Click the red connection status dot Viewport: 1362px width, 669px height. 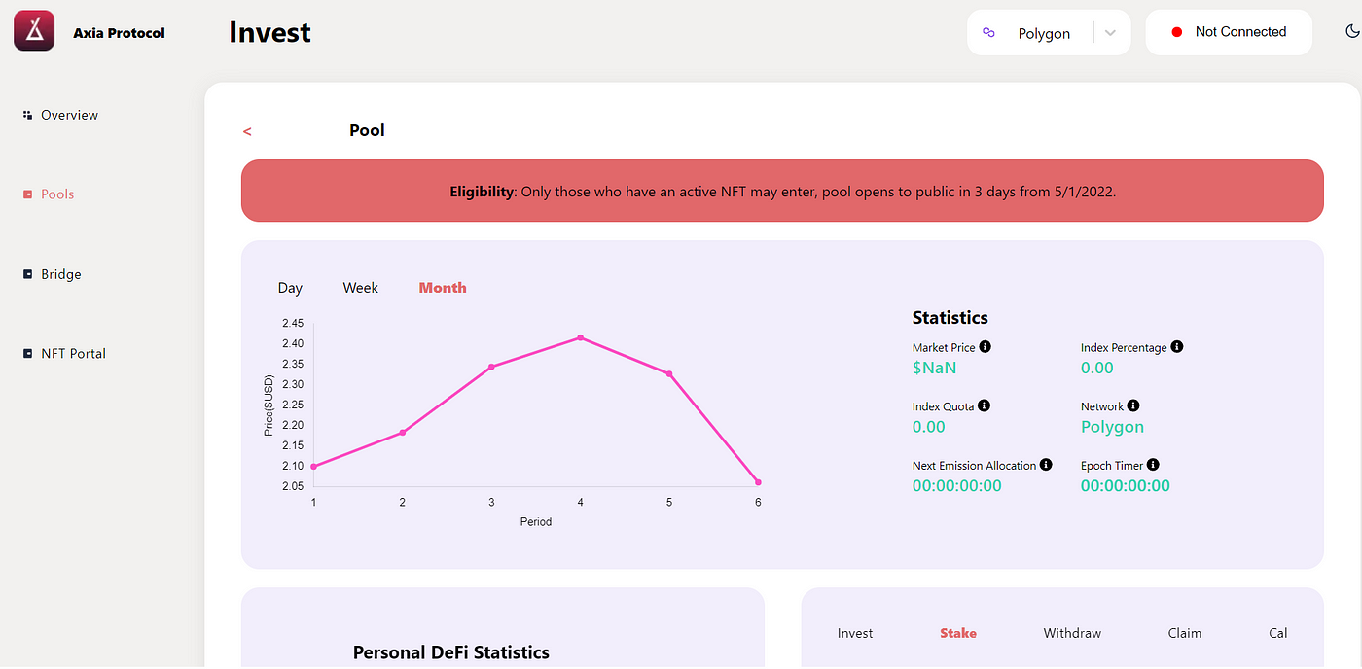pyautogui.click(x=1176, y=32)
